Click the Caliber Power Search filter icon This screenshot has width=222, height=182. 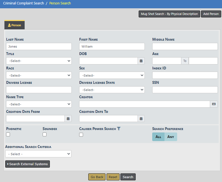pyautogui.click(x=119, y=129)
